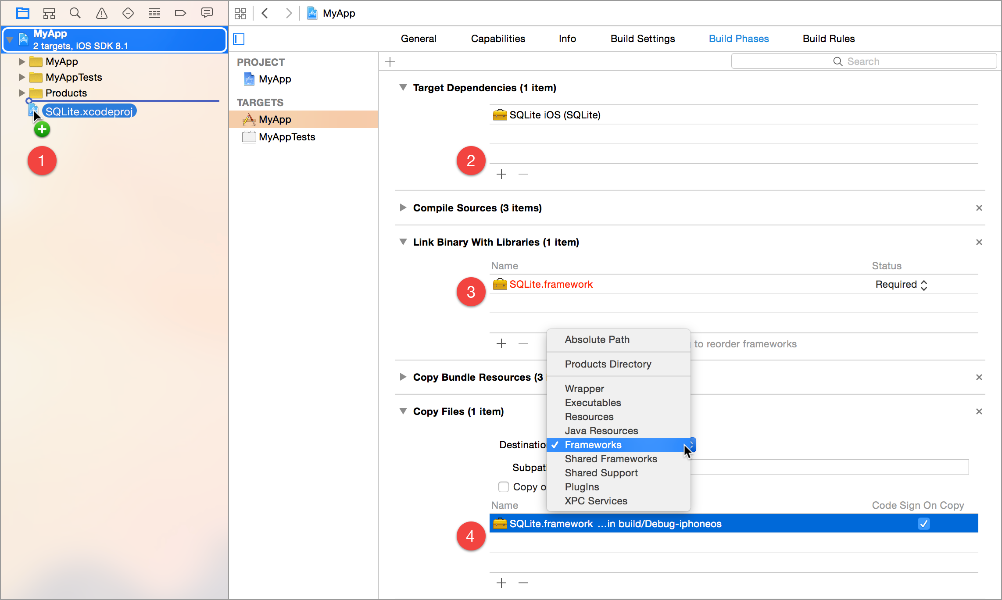
Task: Expand the MyAppTests folder in navigator
Action: (21, 78)
